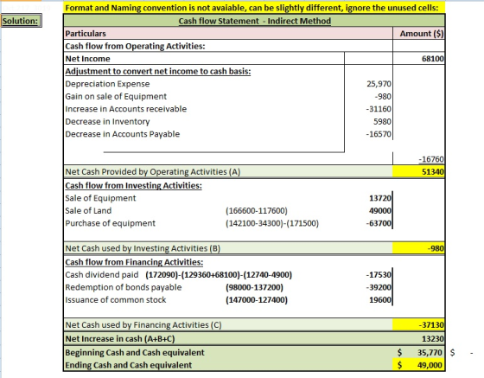The image size is (484, 378).
Task: Select the note (98000-137200)
Action: tap(254, 287)
